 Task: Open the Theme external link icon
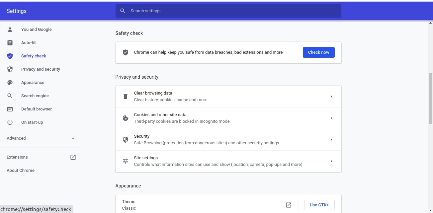289,205
